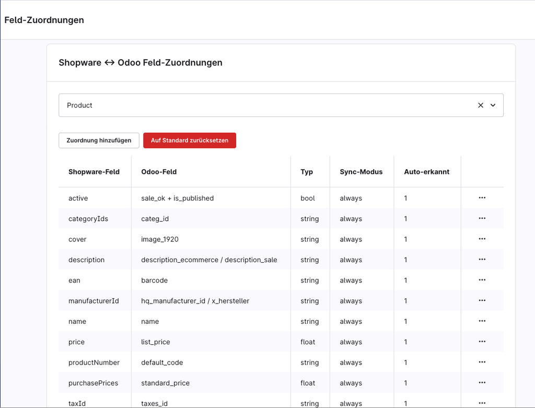Open actions menu for ean row

pyautogui.click(x=482, y=279)
